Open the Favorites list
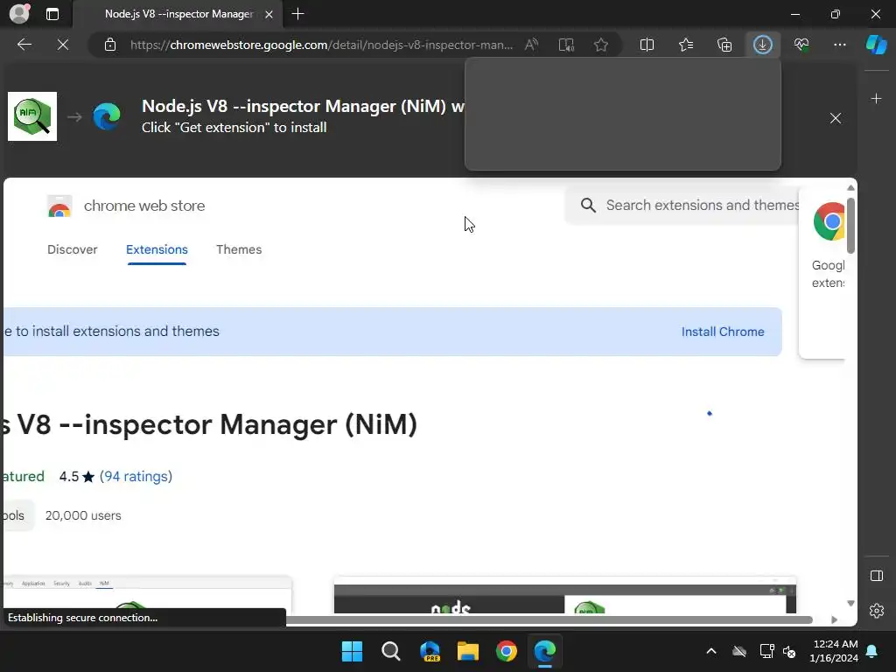Image resolution: width=896 pixels, height=672 pixels. pos(686,45)
